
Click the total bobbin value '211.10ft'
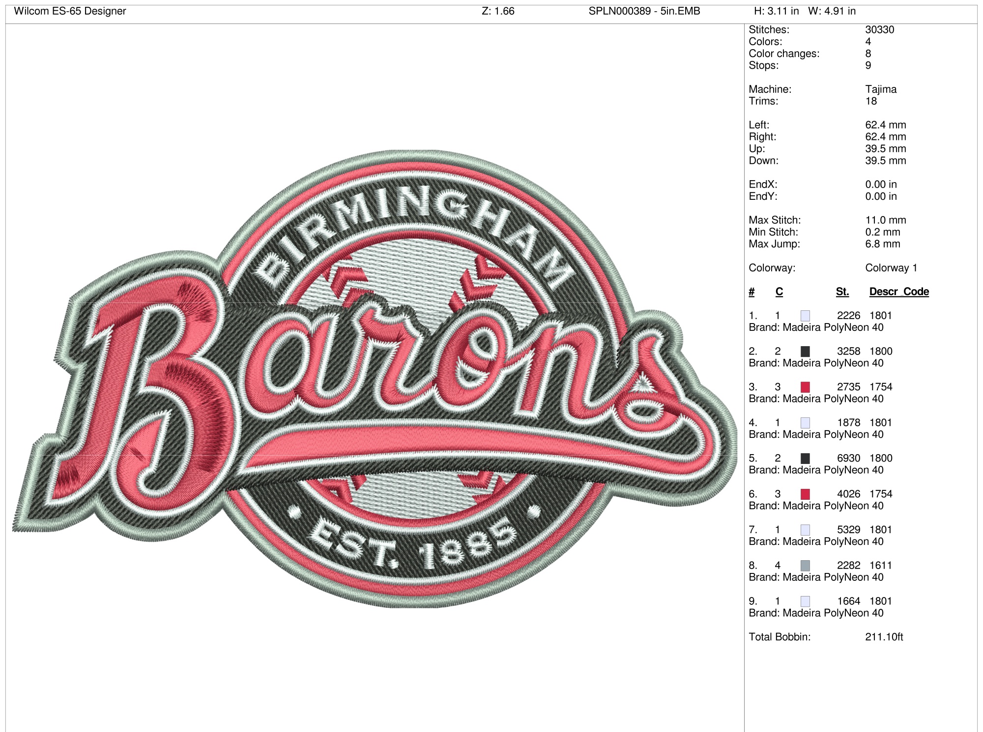pyautogui.click(x=884, y=637)
